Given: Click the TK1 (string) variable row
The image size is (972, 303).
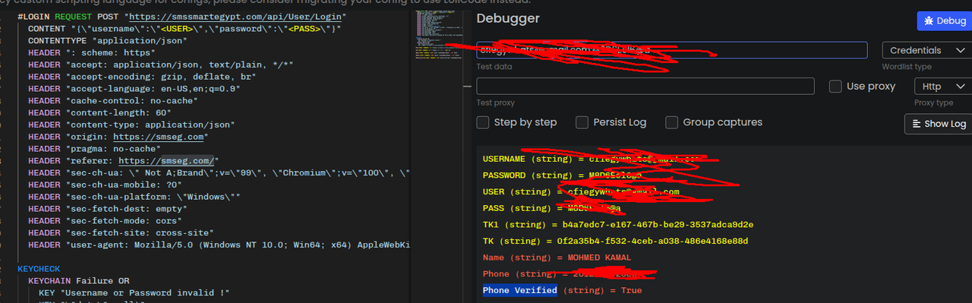Looking at the screenshot, I should 618,225.
